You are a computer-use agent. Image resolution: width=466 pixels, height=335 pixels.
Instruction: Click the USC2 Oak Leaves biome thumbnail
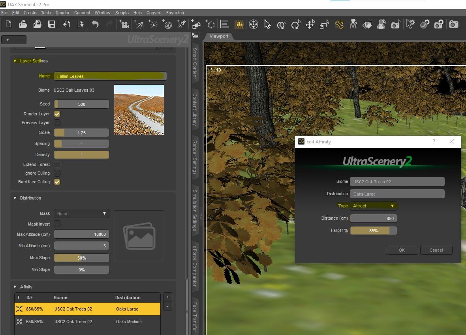[x=139, y=110]
